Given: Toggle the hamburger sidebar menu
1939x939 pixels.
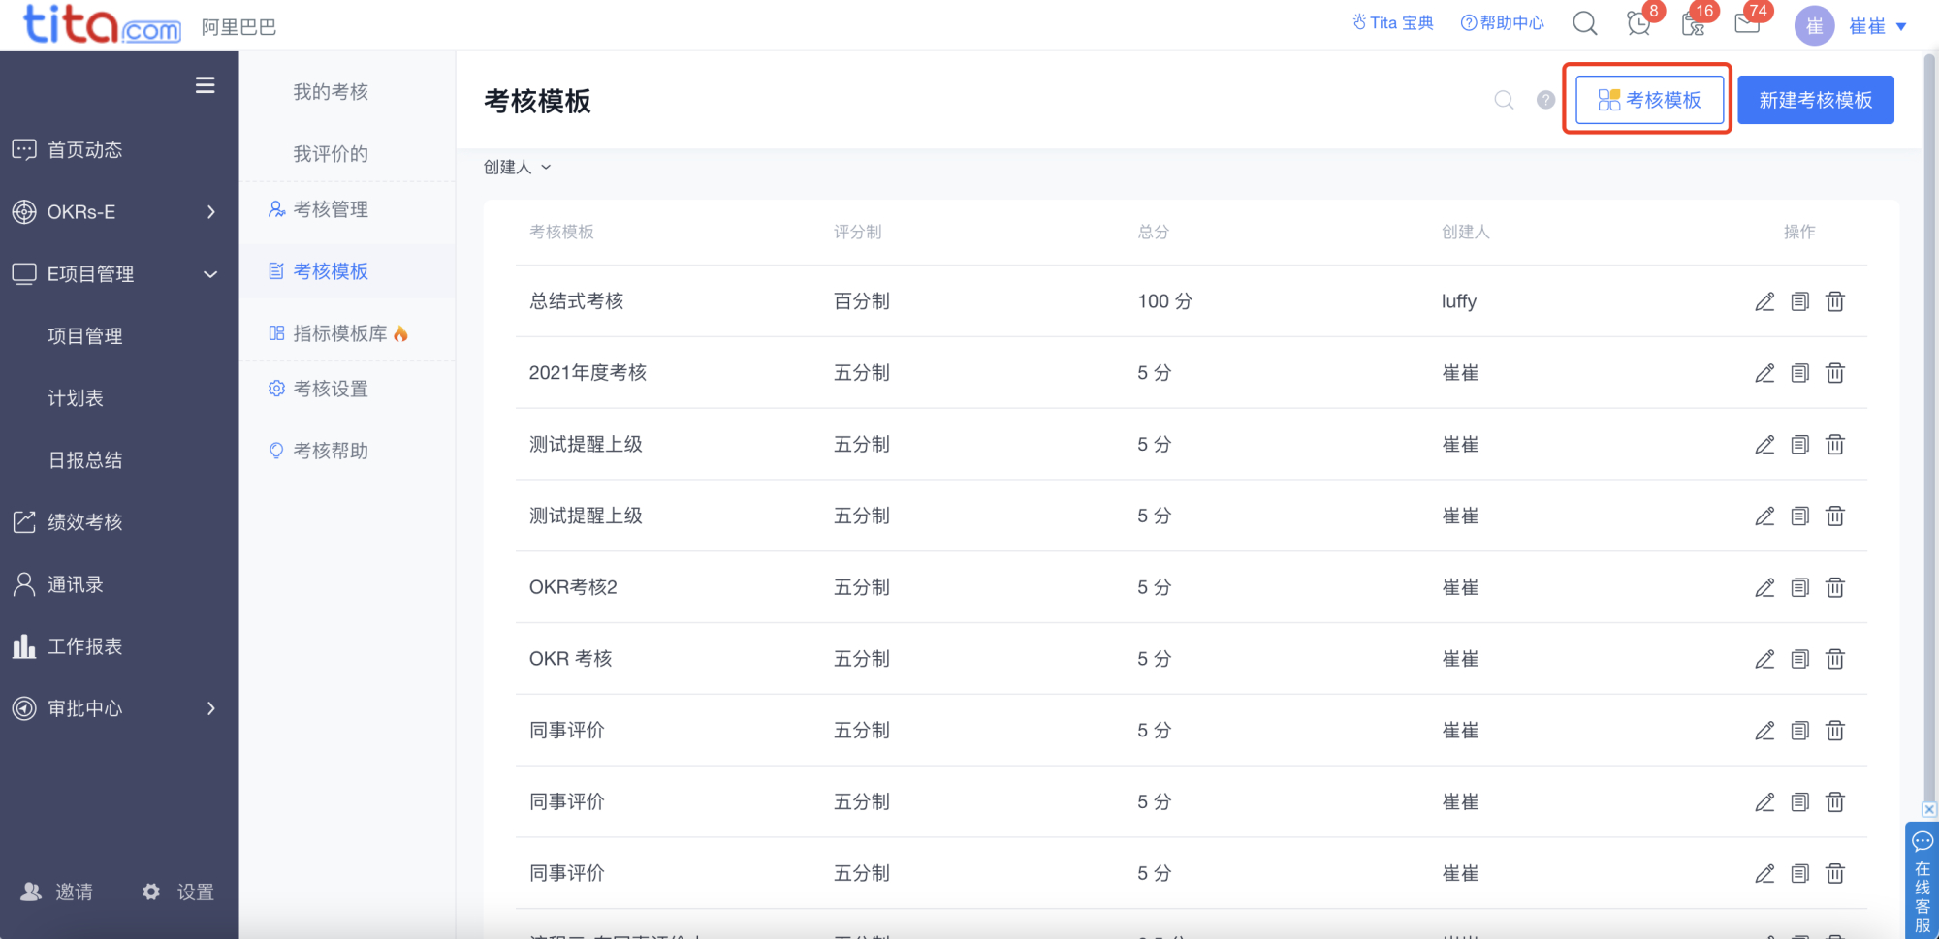Looking at the screenshot, I should click(x=205, y=85).
